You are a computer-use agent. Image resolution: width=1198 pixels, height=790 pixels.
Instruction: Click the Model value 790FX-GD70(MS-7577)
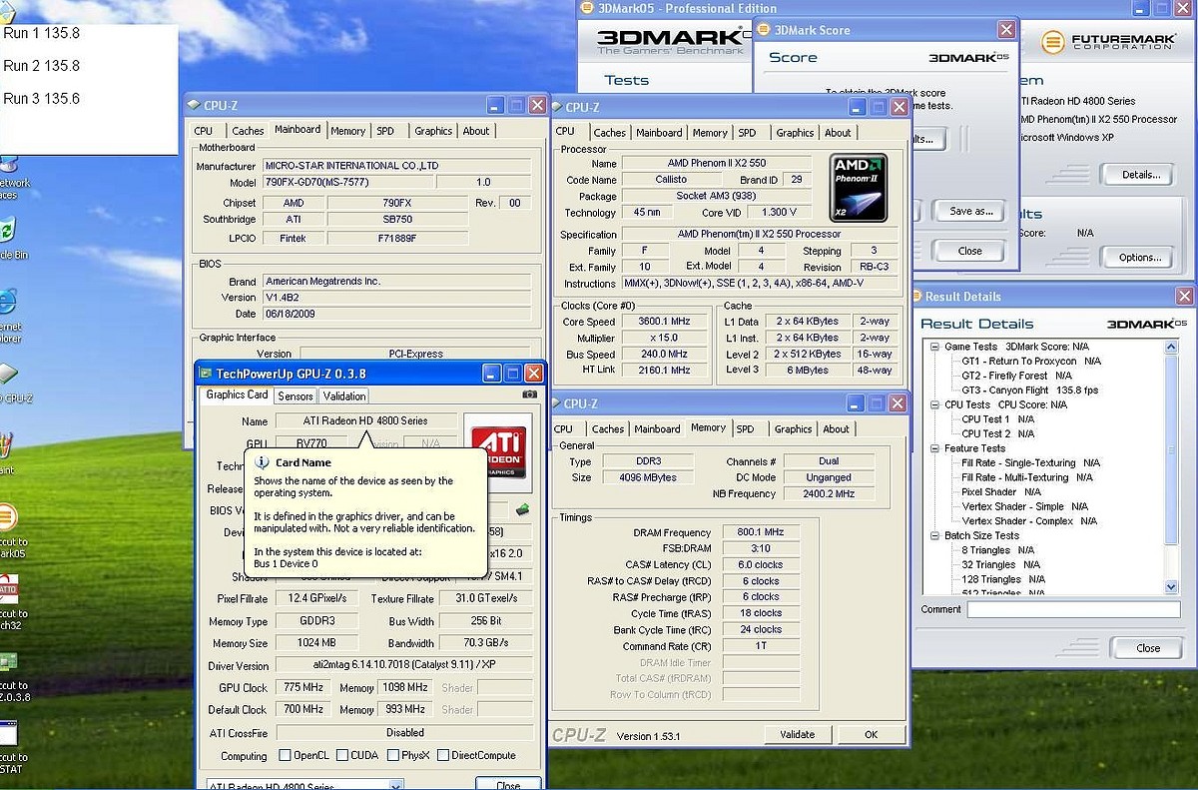click(347, 183)
